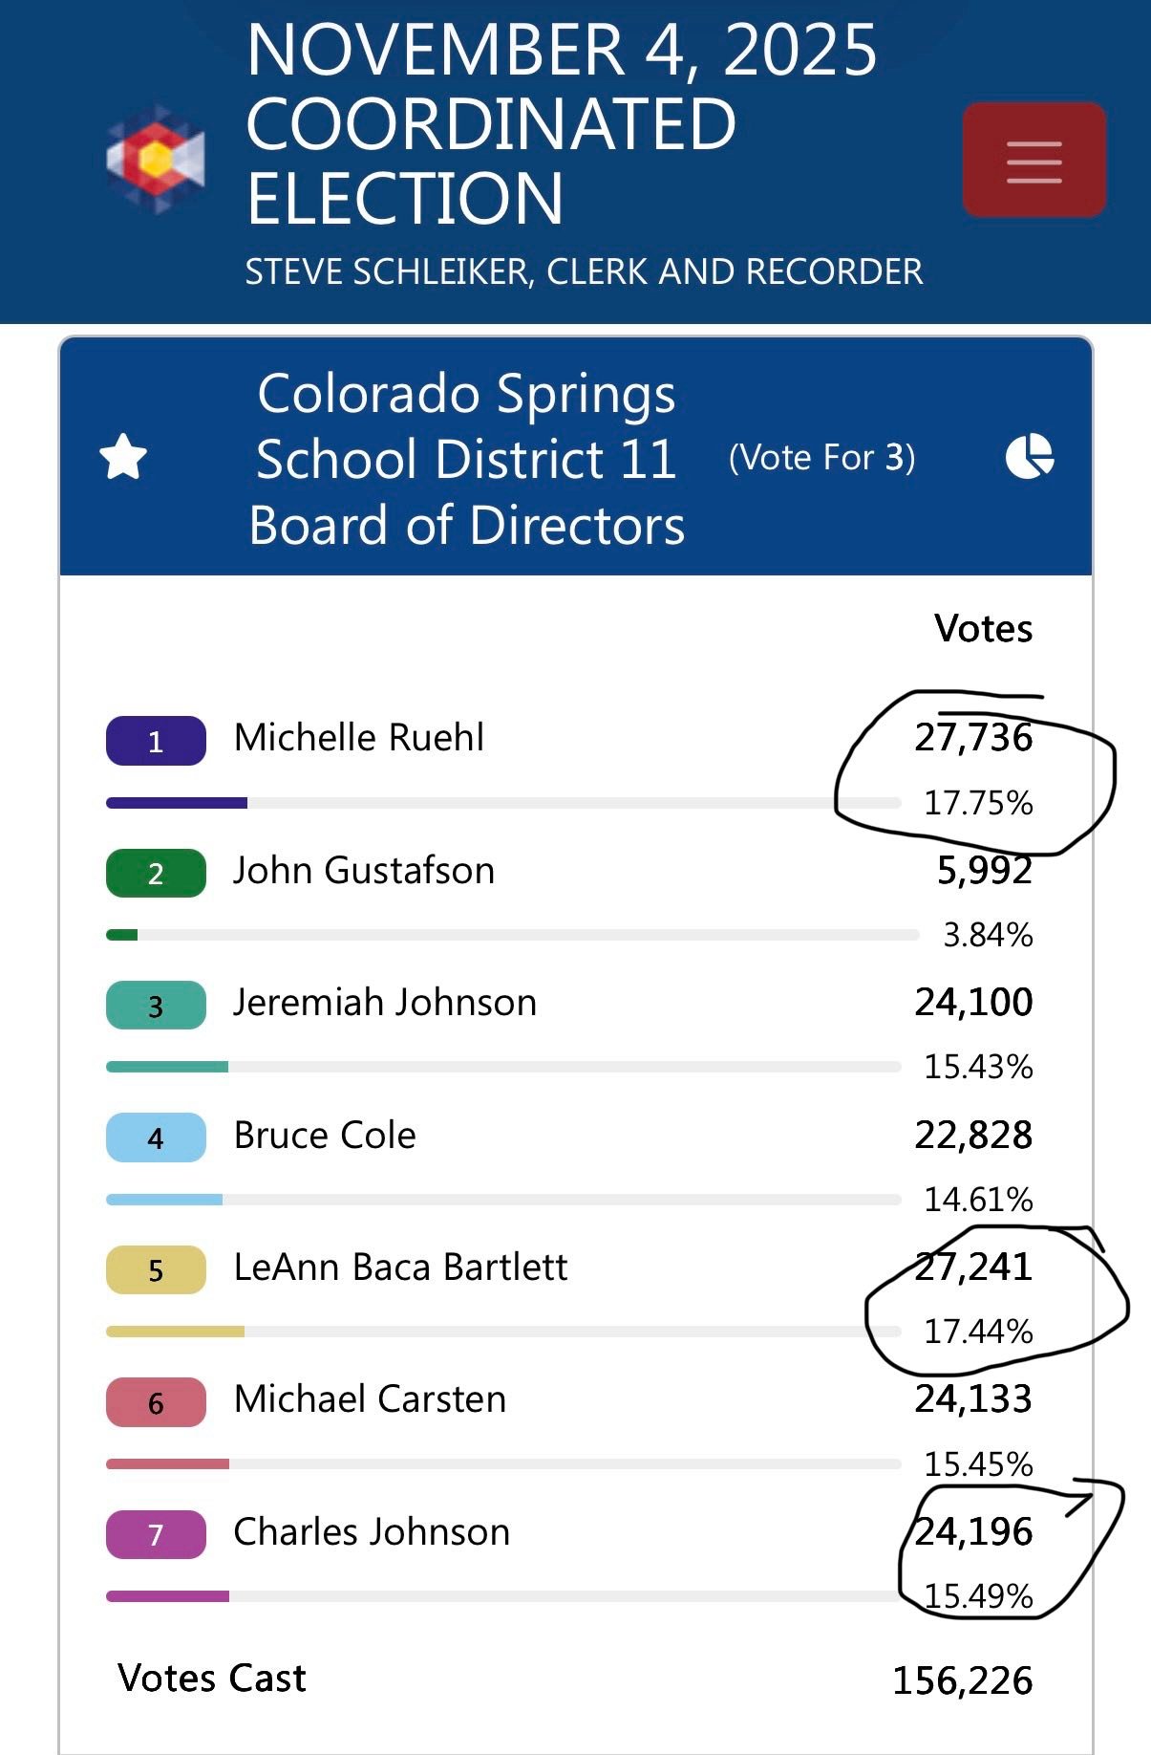Click the Colorado Springs School District 11 header
Viewport: 1151px width, 1755px height.
(x=466, y=459)
